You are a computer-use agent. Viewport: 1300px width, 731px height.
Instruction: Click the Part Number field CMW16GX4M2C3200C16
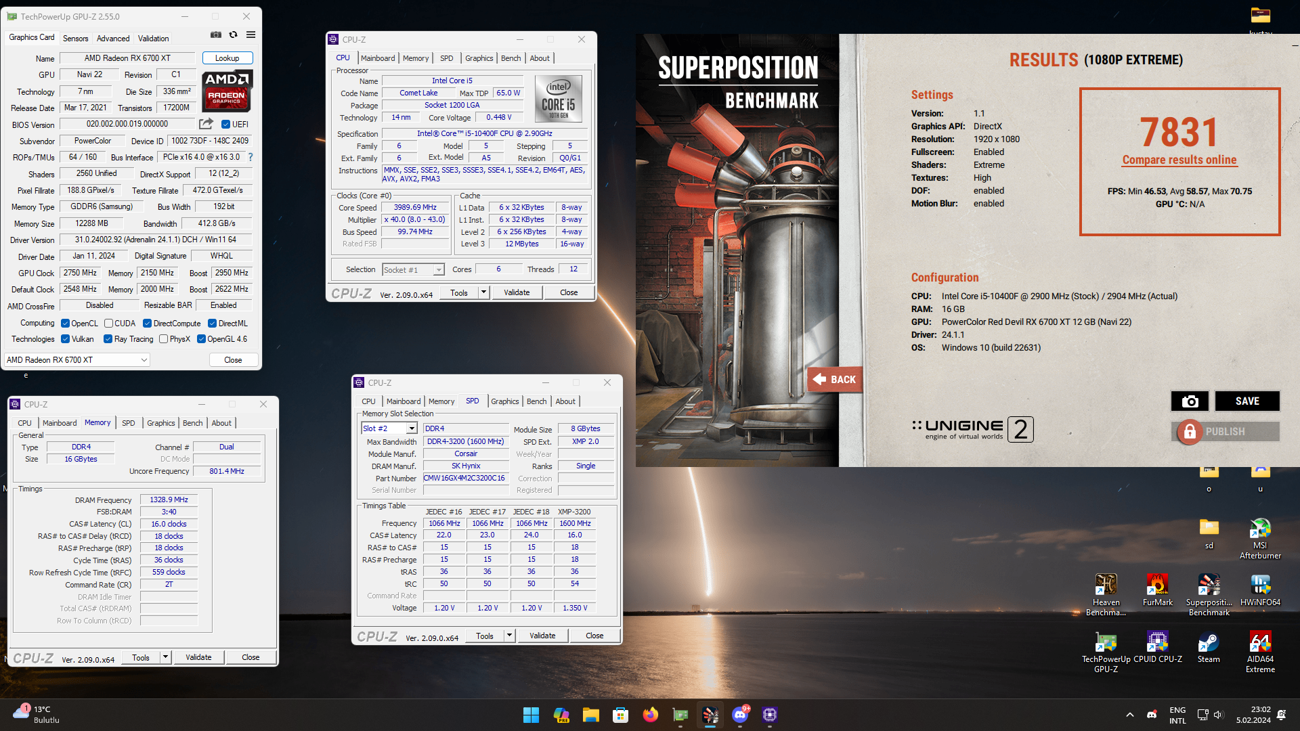click(x=466, y=479)
